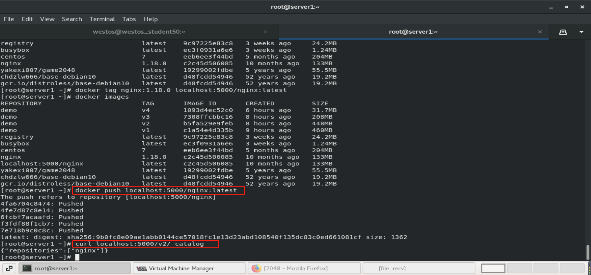
Task: Click the terminal vertical scrollbar thumb
Action: [x=588, y=252]
